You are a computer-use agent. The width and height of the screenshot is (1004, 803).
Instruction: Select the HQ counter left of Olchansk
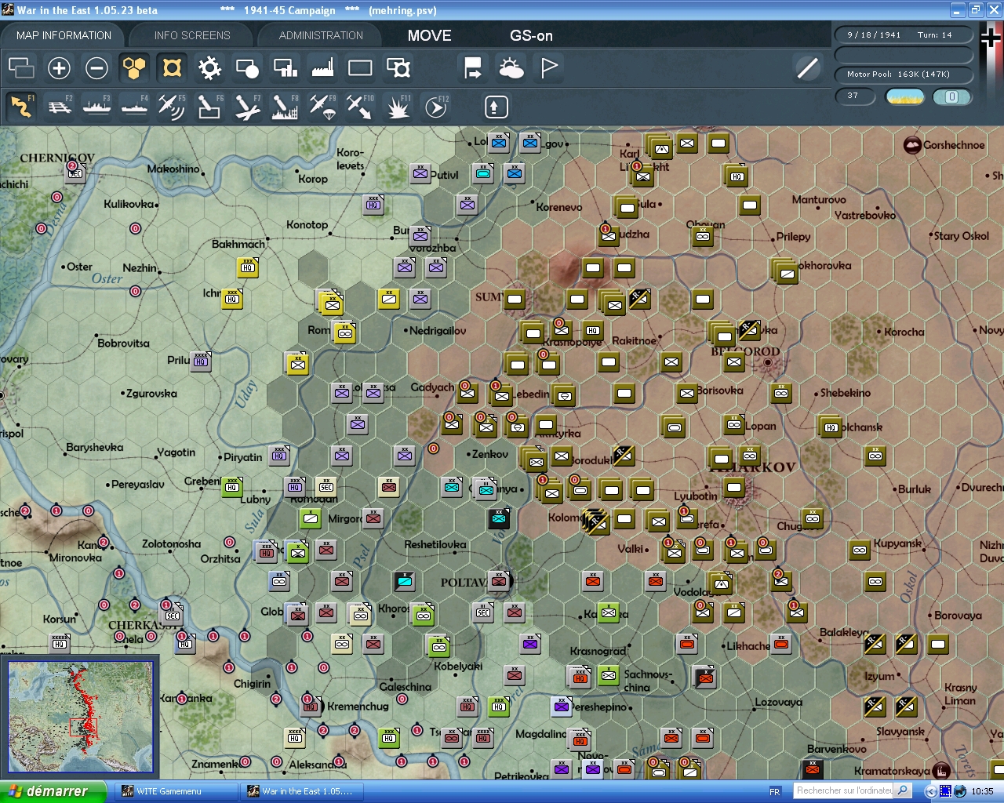[x=831, y=427]
